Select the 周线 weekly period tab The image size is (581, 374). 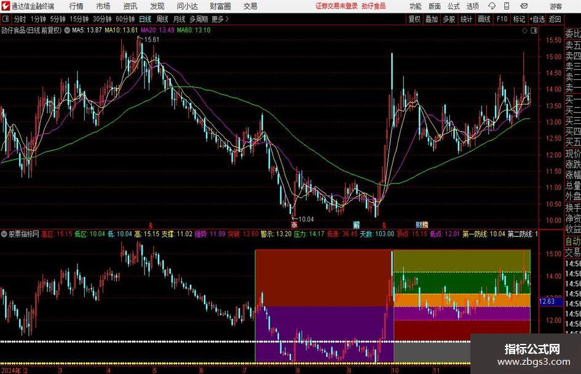click(x=162, y=19)
